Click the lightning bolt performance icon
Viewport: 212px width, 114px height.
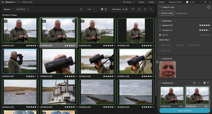[x=124, y=2]
